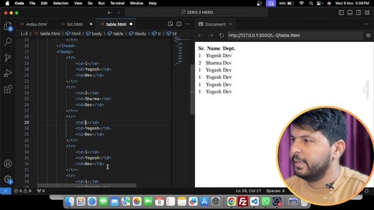
Task: Open the Explorer view in the activity bar
Action: click(8, 26)
